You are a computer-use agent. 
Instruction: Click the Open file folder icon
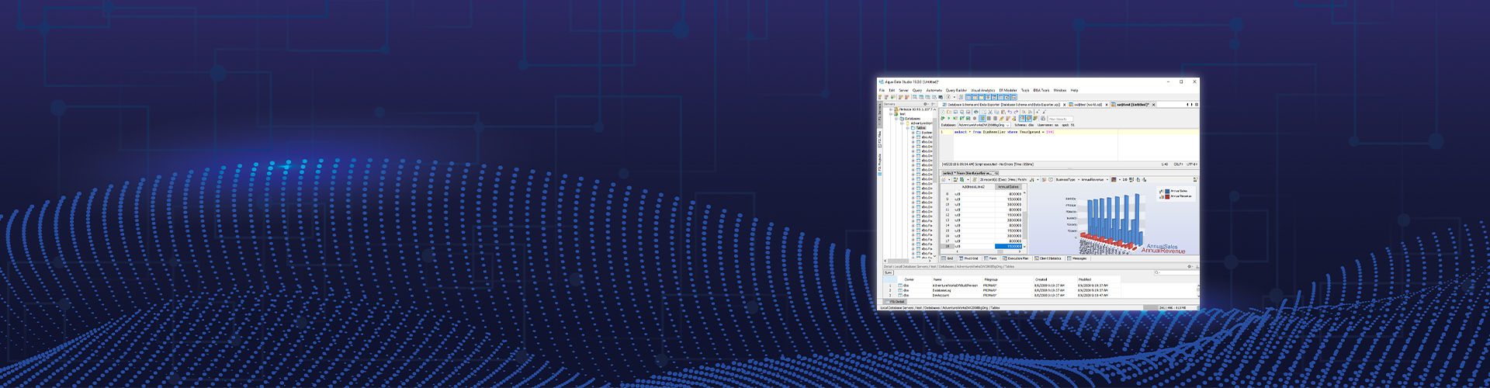point(949,112)
